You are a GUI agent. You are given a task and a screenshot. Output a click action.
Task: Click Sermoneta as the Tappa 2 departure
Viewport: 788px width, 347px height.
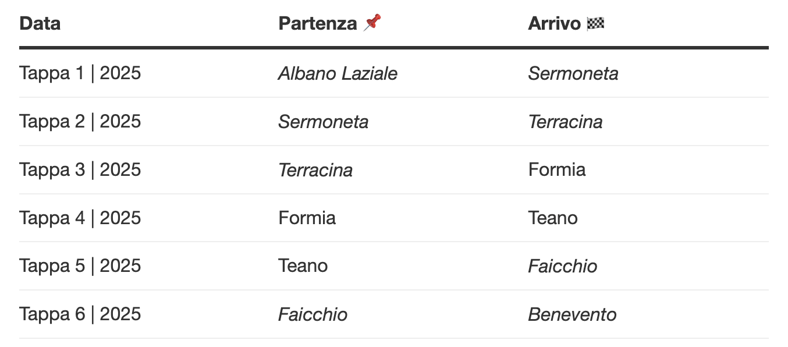pos(323,122)
